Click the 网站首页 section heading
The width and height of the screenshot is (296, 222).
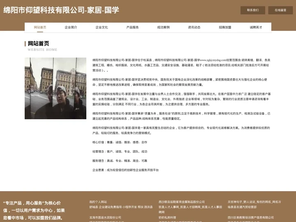[x=39, y=44]
